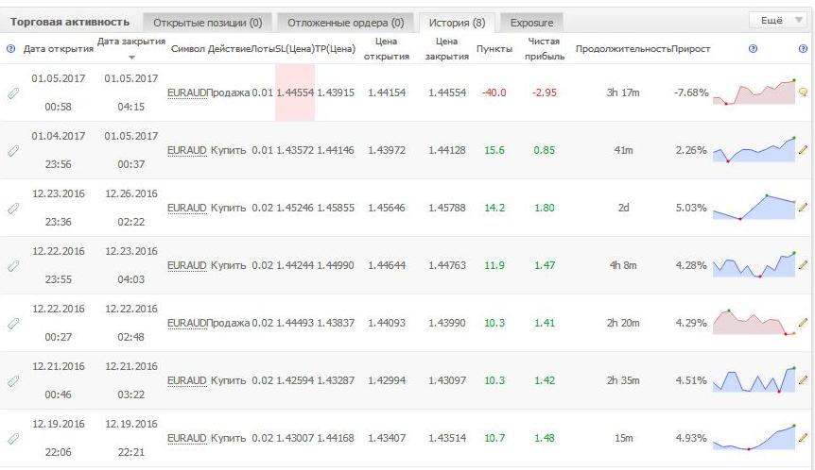The height and width of the screenshot is (470, 815).
Task: Open EURAUD link in 1.80 profit row
Action: 186,208
